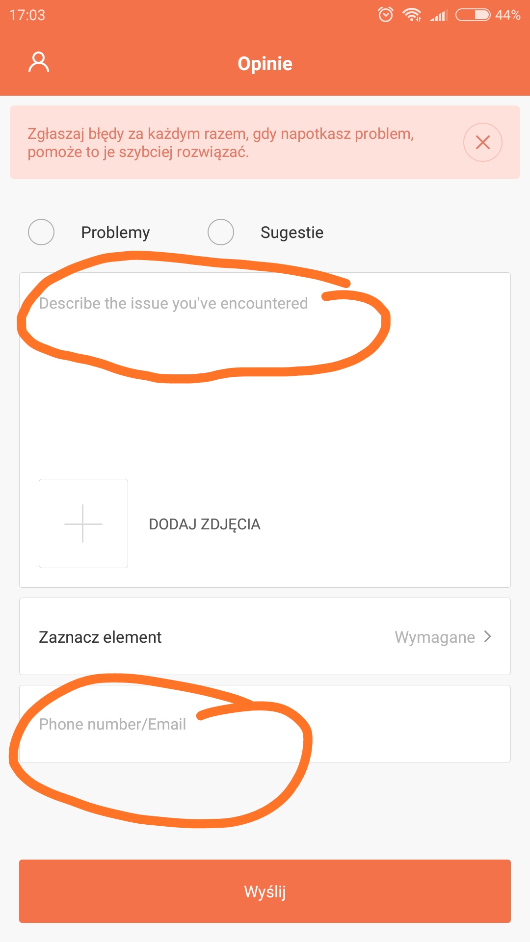This screenshot has height=942, width=530.
Task: Tap the signal strength icon
Action: [439, 16]
